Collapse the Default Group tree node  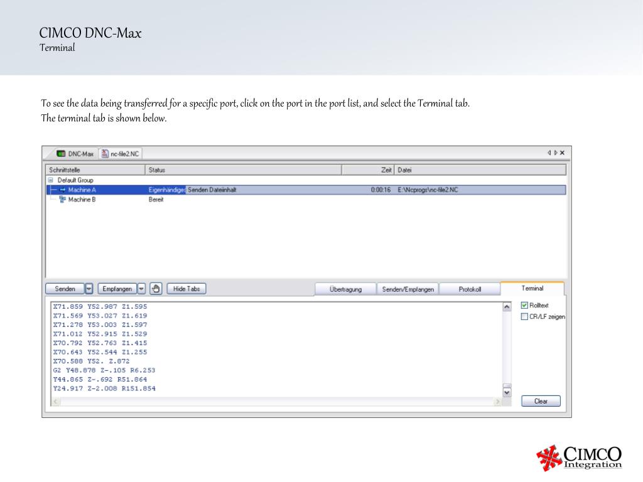(x=50, y=180)
